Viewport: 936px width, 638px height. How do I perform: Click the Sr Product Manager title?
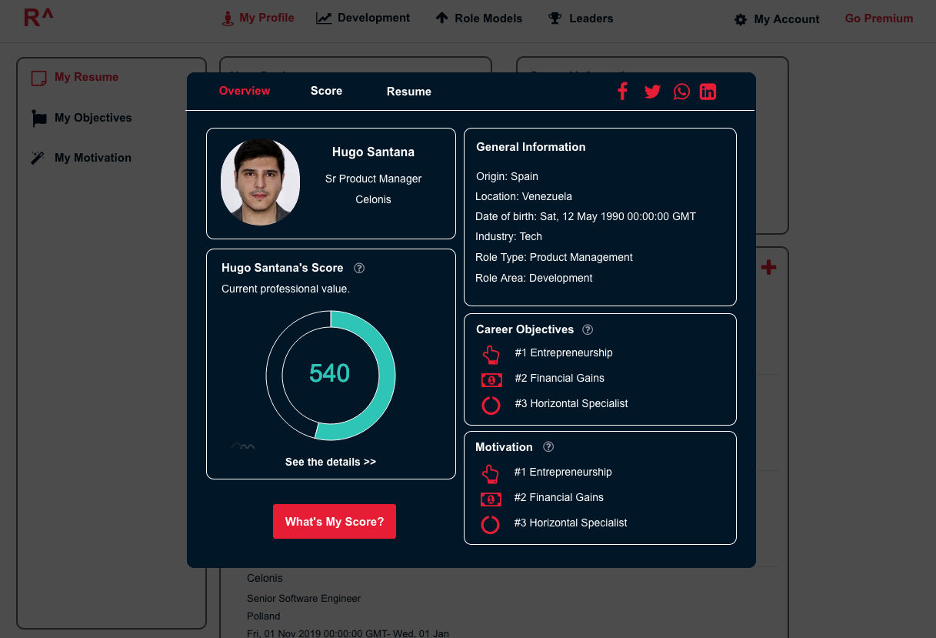(373, 179)
